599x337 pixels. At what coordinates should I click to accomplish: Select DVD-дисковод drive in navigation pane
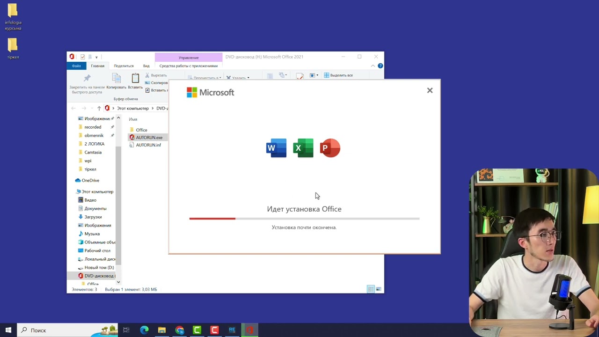click(96, 276)
